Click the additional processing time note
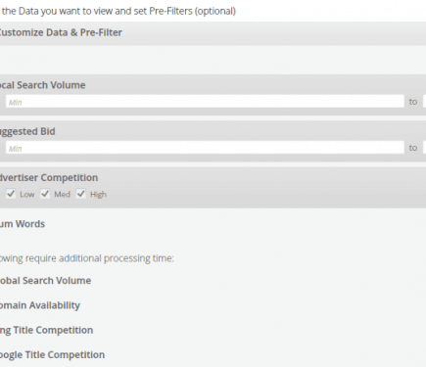Image resolution: width=426 pixels, height=367 pixels. (87, 258)
